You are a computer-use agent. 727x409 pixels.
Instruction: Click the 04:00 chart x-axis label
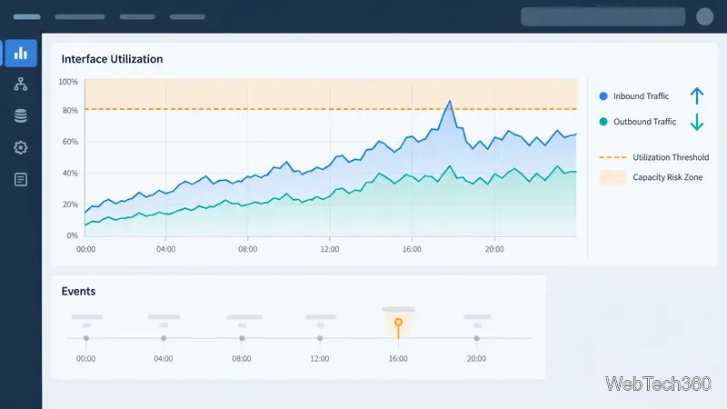(x=166, y=249)
